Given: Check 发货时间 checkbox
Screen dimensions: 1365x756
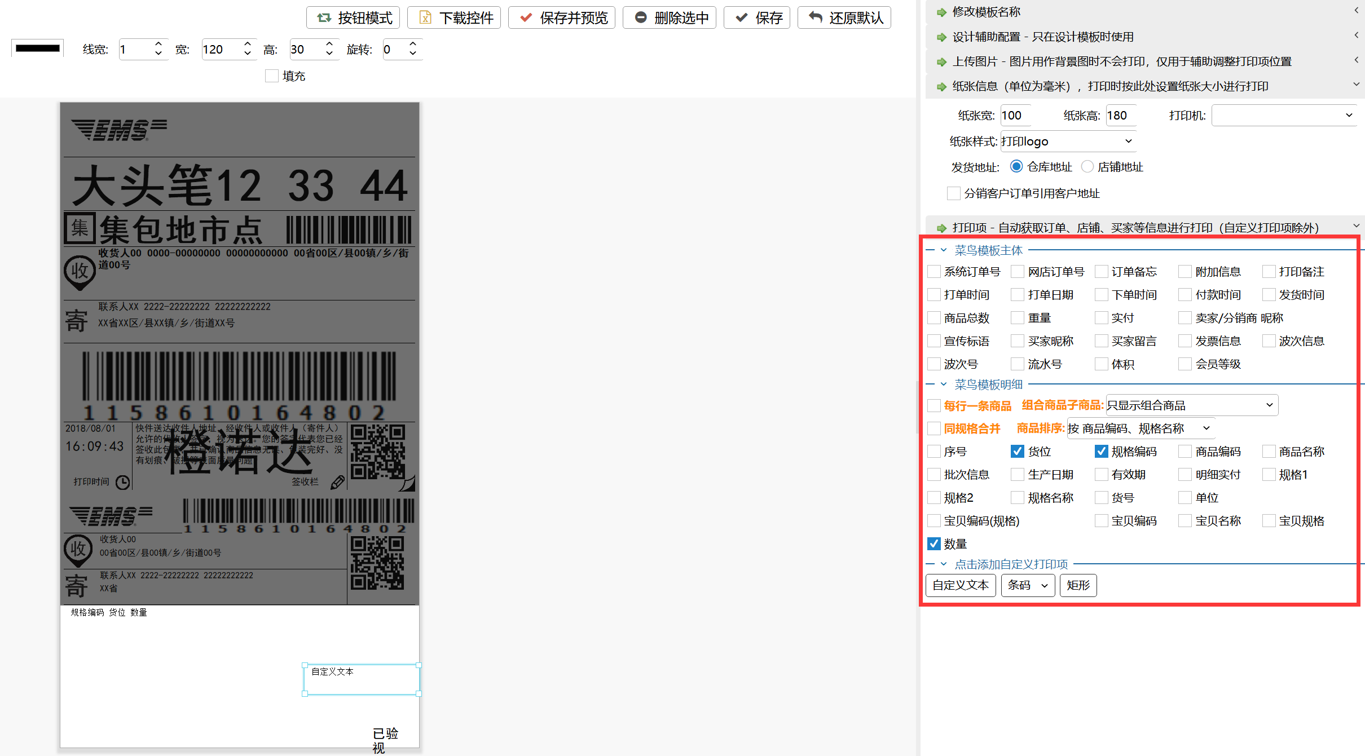Looking at the screenshot, I should (1269, 295).
